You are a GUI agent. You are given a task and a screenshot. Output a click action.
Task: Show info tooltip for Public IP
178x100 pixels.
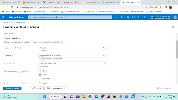13,63
